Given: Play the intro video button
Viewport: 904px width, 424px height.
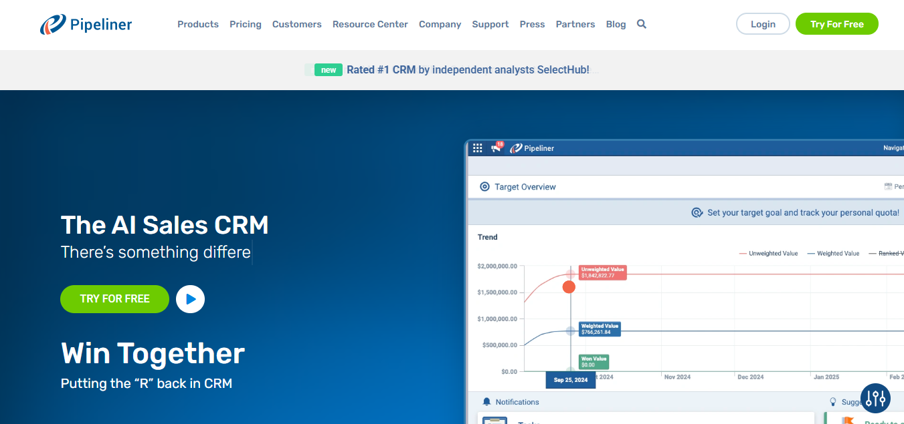Looking at the screenshot, I should pos(190,299).
